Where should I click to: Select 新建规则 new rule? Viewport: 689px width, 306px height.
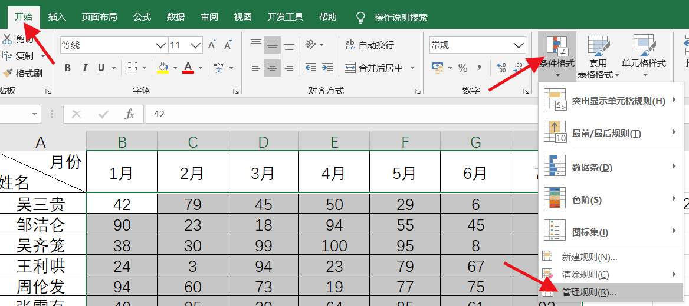point(611,257)
